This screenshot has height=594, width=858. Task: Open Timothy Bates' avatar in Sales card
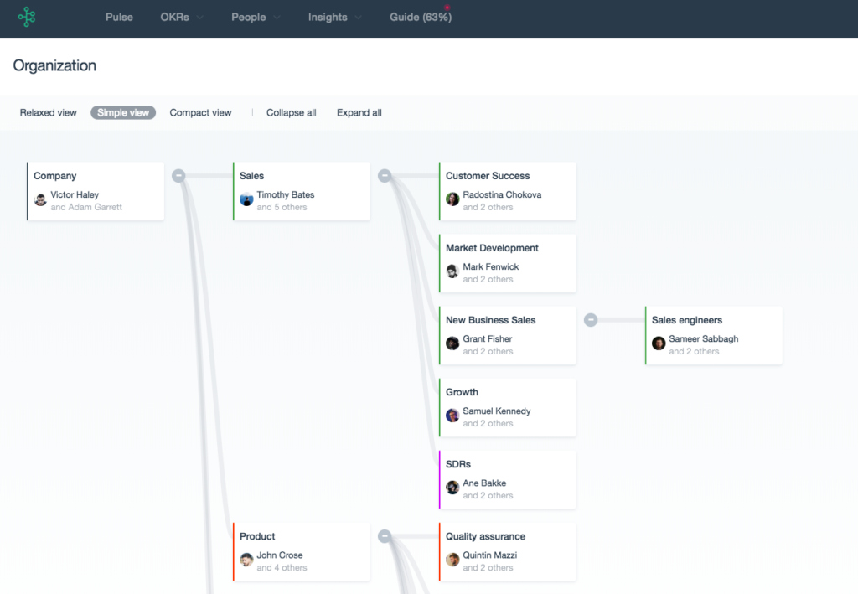pyautogui.click(x=247, y=199)
